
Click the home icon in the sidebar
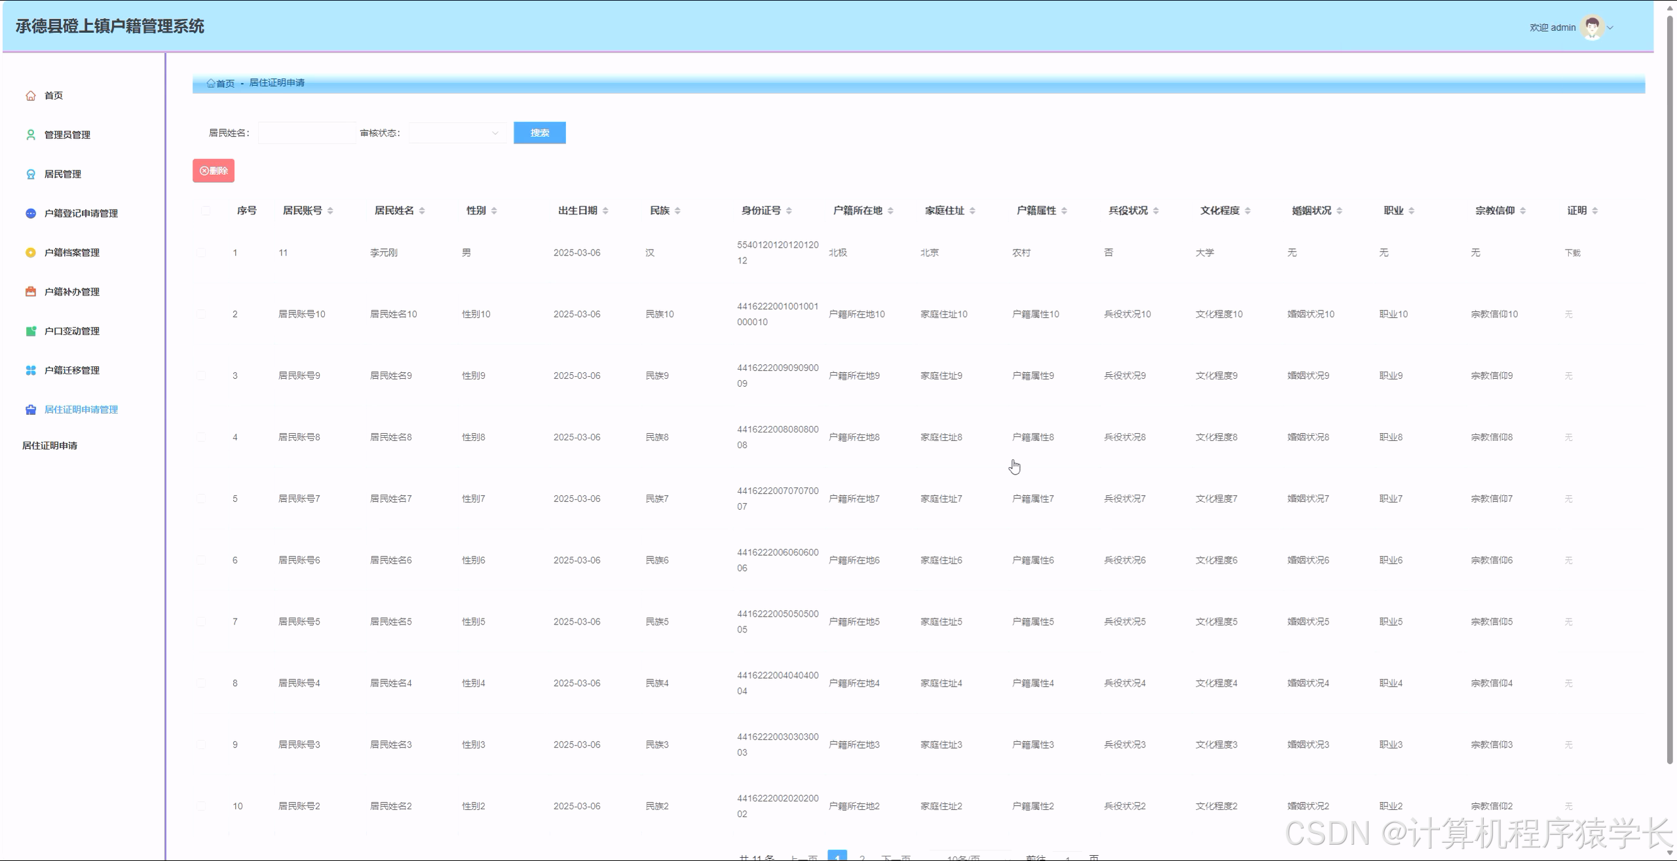30,96
